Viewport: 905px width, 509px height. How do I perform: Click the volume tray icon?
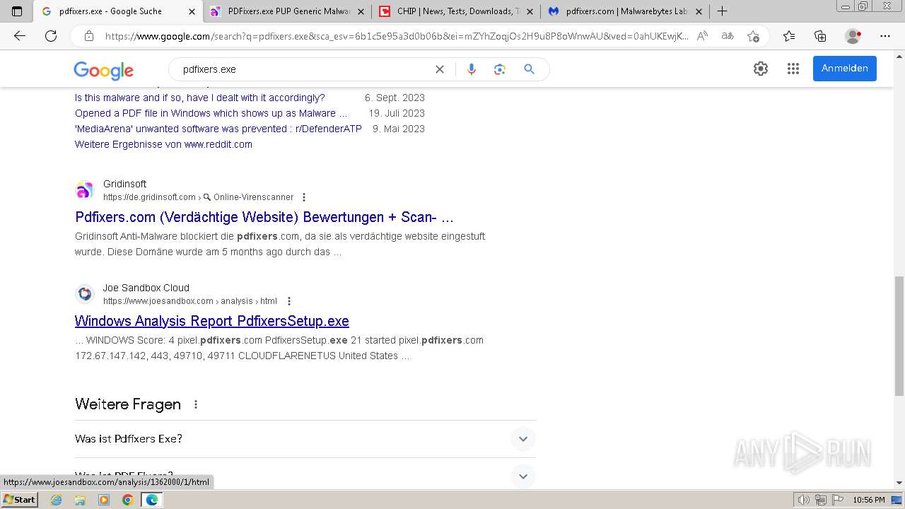click(804, 500)
